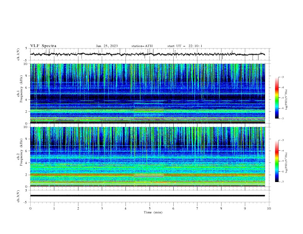Viewport: 303px width, 234px height.
Task: Click the "VLF Spectra" title text
Action: pyautogui.click(x=43, y=46)
